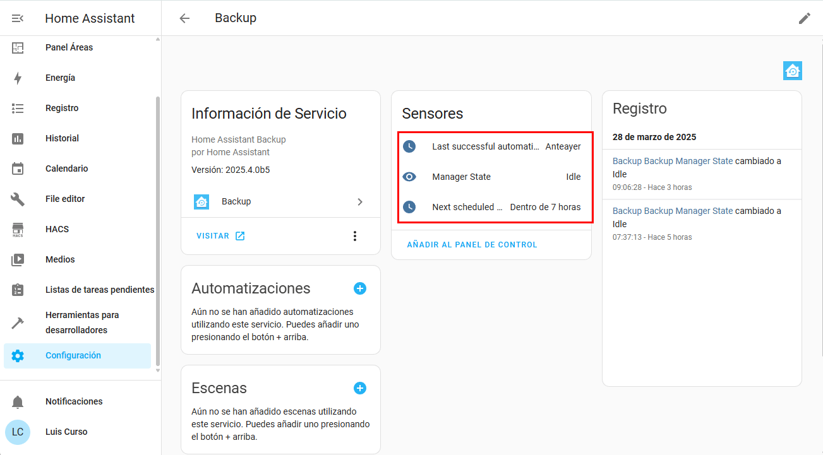
Task: Click the Versión: 2025.4.0b5 text
Action: coord(231,170)
